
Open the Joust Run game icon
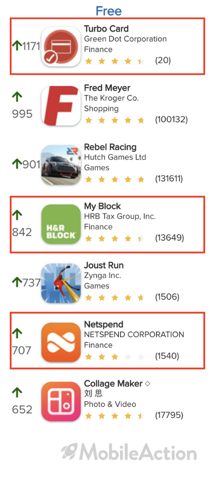[61, 283]
